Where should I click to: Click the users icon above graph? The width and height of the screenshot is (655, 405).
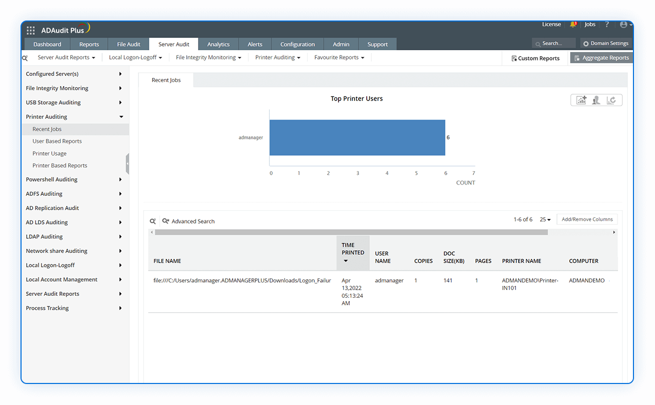click(596, 100)
